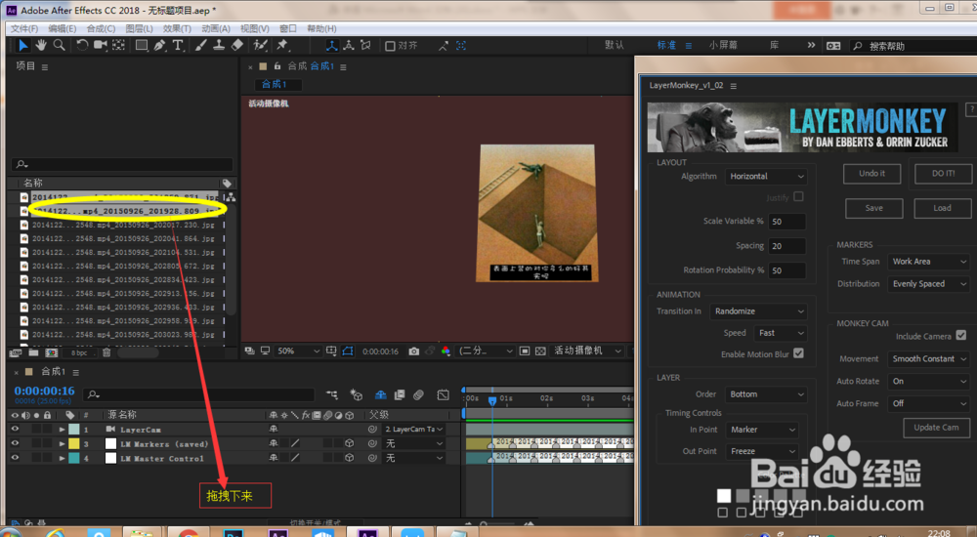Uncheck the Include Camera checkbox
977x537 pixels.
pyautogui.click(x=960, y=335)
